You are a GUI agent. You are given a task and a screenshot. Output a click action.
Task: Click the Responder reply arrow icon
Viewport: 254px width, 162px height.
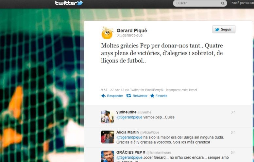pos(104,96)
